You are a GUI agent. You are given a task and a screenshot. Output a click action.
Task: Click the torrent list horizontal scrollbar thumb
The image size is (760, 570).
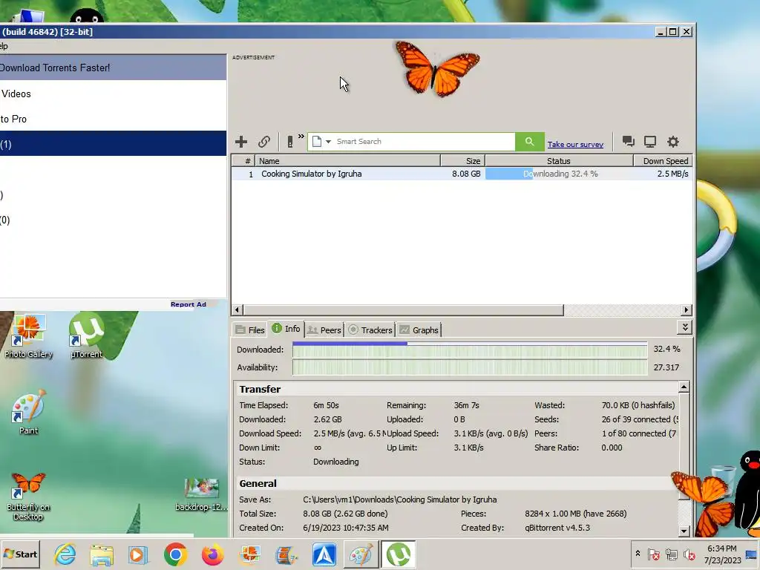403,309
